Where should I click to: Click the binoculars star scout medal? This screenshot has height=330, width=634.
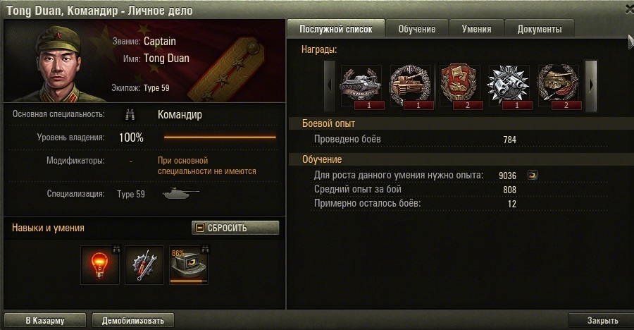click(509, 87)
